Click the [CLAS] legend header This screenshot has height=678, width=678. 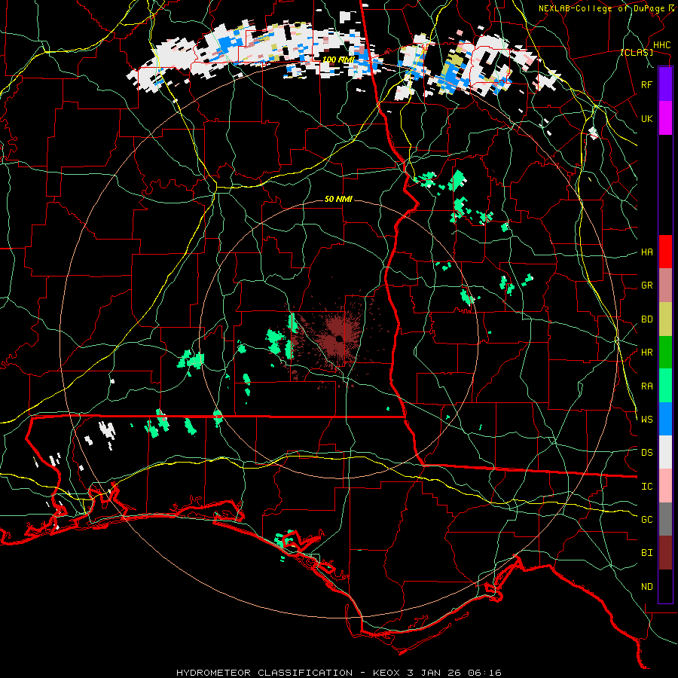point(637,52)
